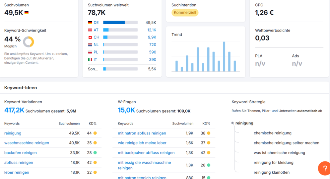This screenshot has height=179, width=330.
Task: Click the Swiss flag icon next to CH
Action: pyautogui.click(x=90, y=37)
